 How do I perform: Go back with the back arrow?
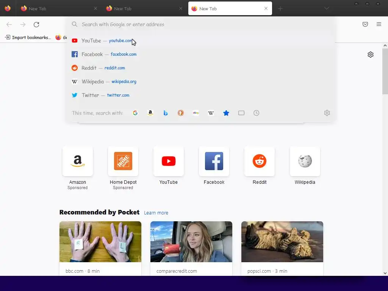pyautogui.click(x=9, y=25)
